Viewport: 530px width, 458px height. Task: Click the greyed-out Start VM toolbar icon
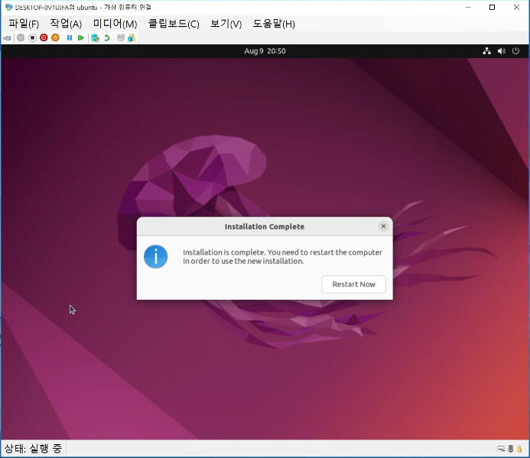[x=21, y=38]
